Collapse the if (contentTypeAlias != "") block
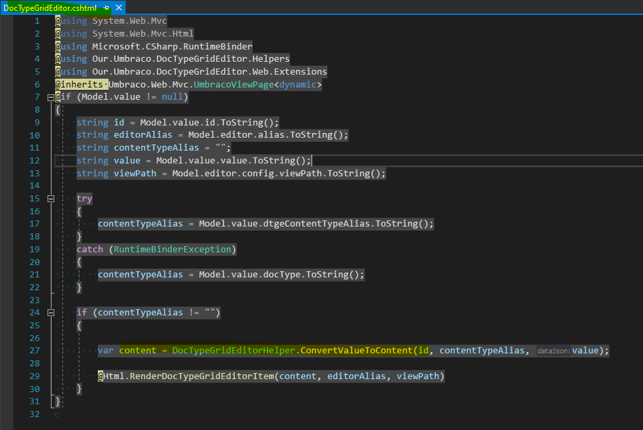The width and height of the screenshot is (643, 430). pyautogui.click(x=50, y=313)
